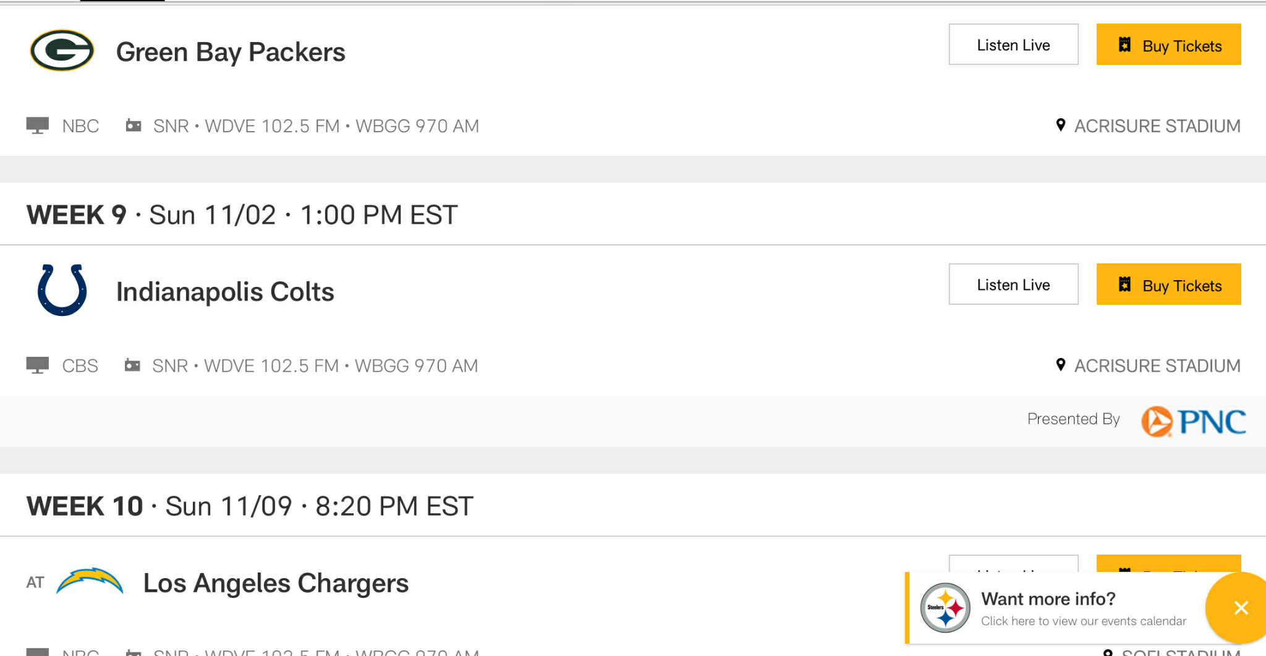Click the PNC sponsor logo
Screen dimensions: 1266x656
point(1193,422)
